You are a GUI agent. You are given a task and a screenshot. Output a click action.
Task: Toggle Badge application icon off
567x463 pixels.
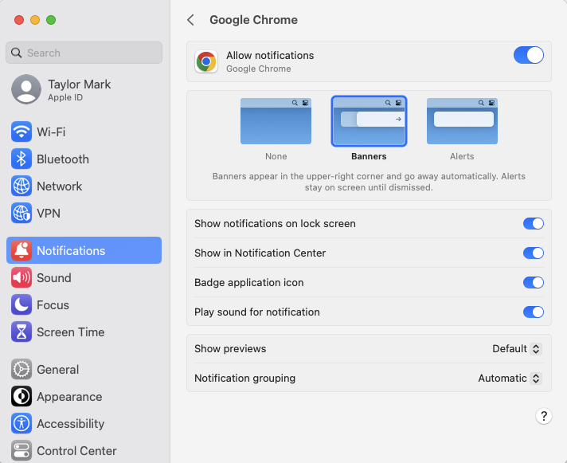533,283
